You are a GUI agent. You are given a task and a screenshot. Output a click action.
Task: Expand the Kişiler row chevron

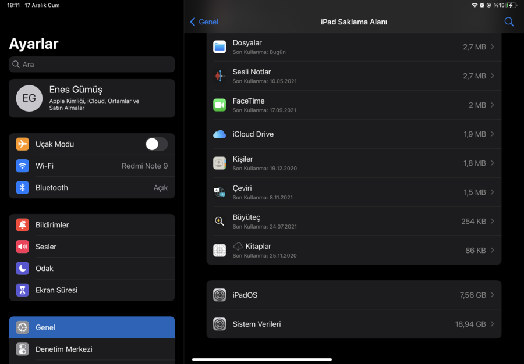click(x=493, y=163)
